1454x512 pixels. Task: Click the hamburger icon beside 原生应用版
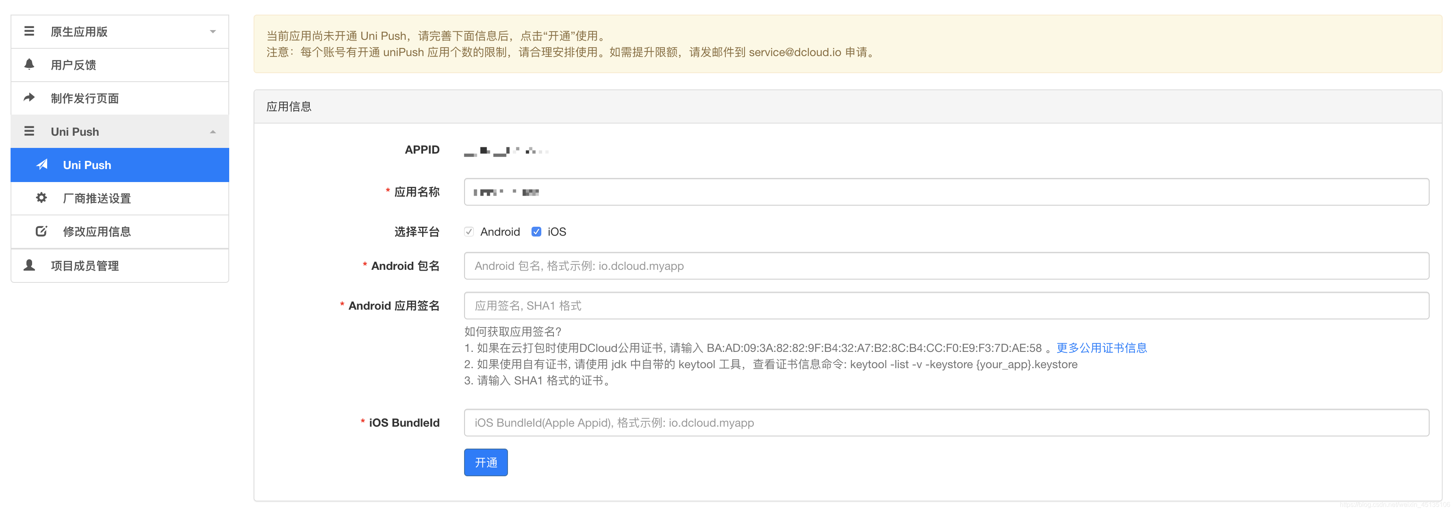point(29,31)
